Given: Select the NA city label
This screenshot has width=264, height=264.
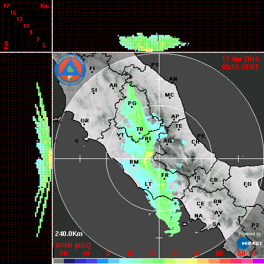Looking at the screenshot, I should [199, 216].
